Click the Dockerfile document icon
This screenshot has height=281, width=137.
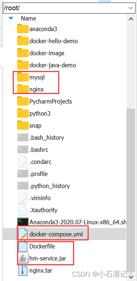(23, 246)
